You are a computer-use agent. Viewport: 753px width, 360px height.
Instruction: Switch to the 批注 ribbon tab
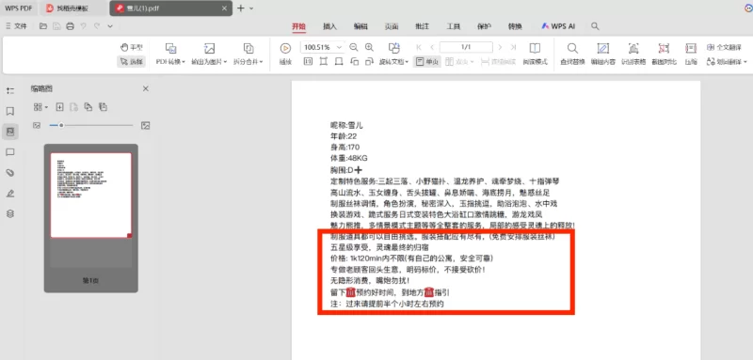[x=422, y=27]
